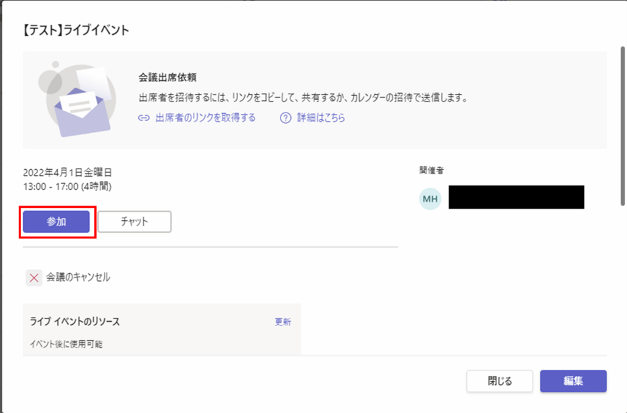Screen dimensions: 627x413
Task: Open the 詳細はこちら link
Action: [321, 118]
